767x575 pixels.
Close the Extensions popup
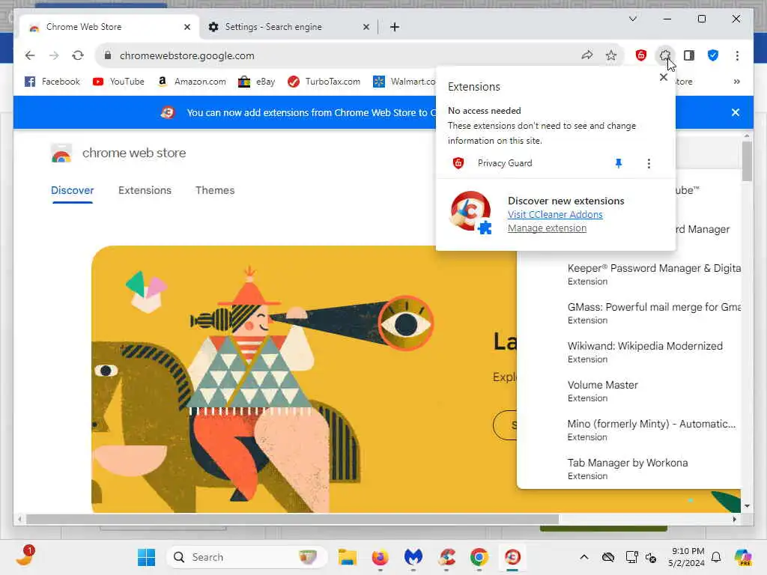[x=664, y=77]
